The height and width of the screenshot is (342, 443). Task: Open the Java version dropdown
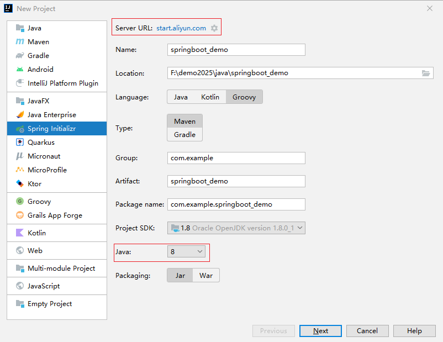click(186, 251)
